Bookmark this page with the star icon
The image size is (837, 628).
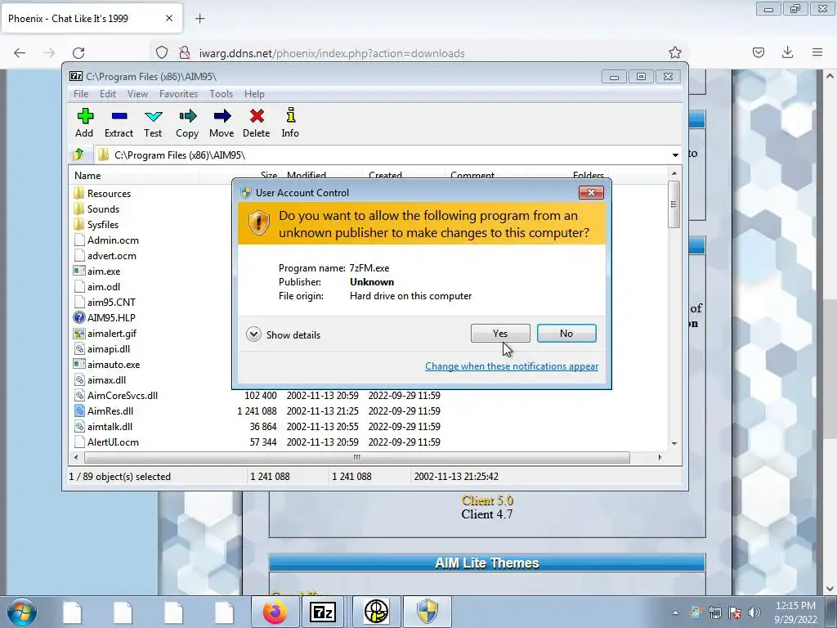(x=674, y=52)
